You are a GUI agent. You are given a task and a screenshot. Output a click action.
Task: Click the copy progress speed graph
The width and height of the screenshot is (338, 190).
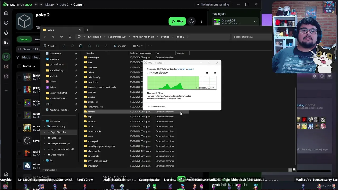(x=182, y=83)
